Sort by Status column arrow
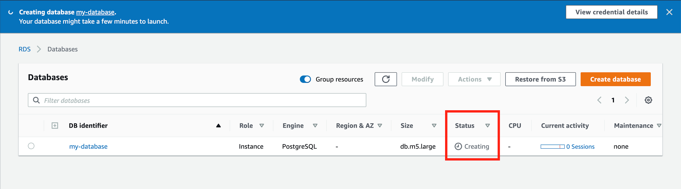 coord(488,125)
